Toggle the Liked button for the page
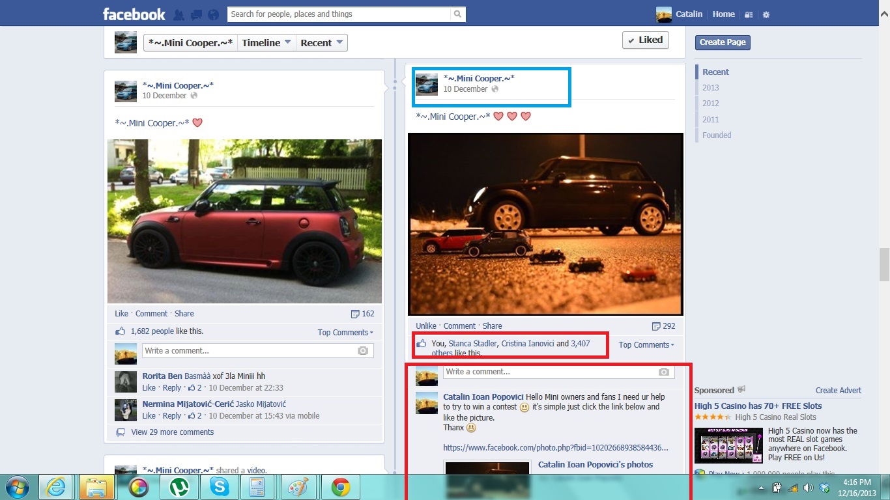 point(644,40)
